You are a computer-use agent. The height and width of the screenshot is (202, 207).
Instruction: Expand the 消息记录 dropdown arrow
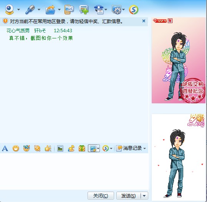point(144,149)
